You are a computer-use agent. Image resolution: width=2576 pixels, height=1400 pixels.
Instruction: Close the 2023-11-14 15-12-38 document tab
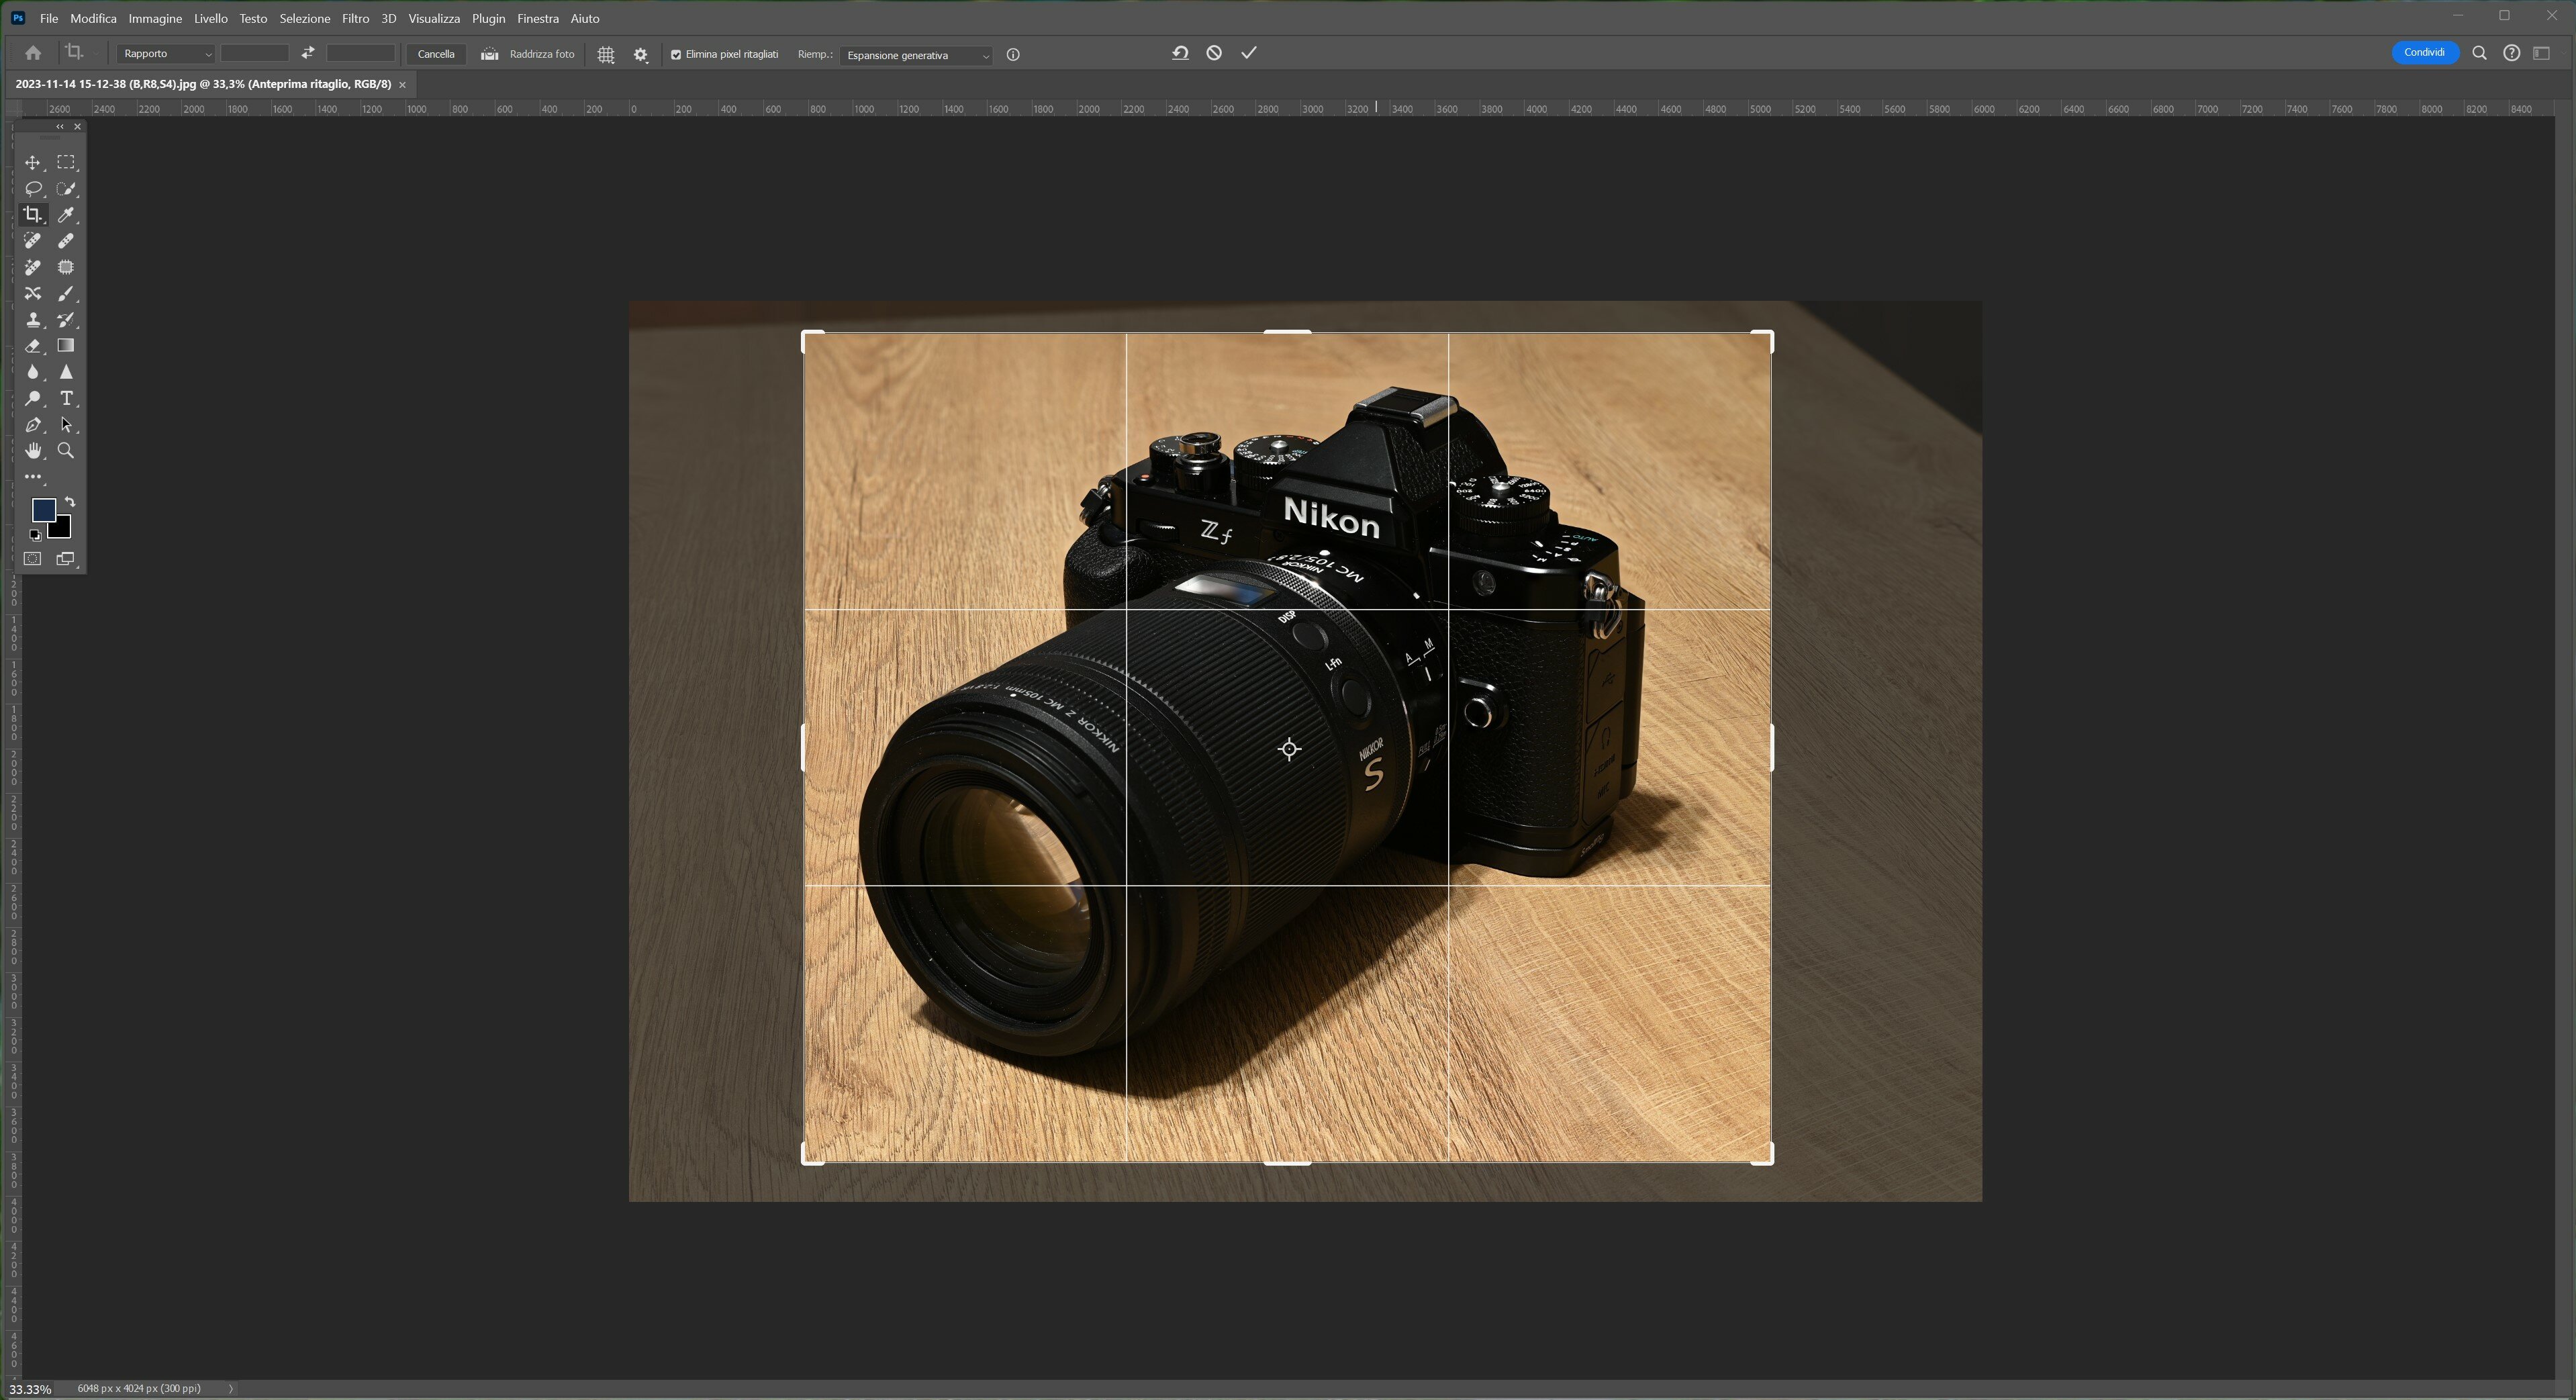click(x=403, y=85)
